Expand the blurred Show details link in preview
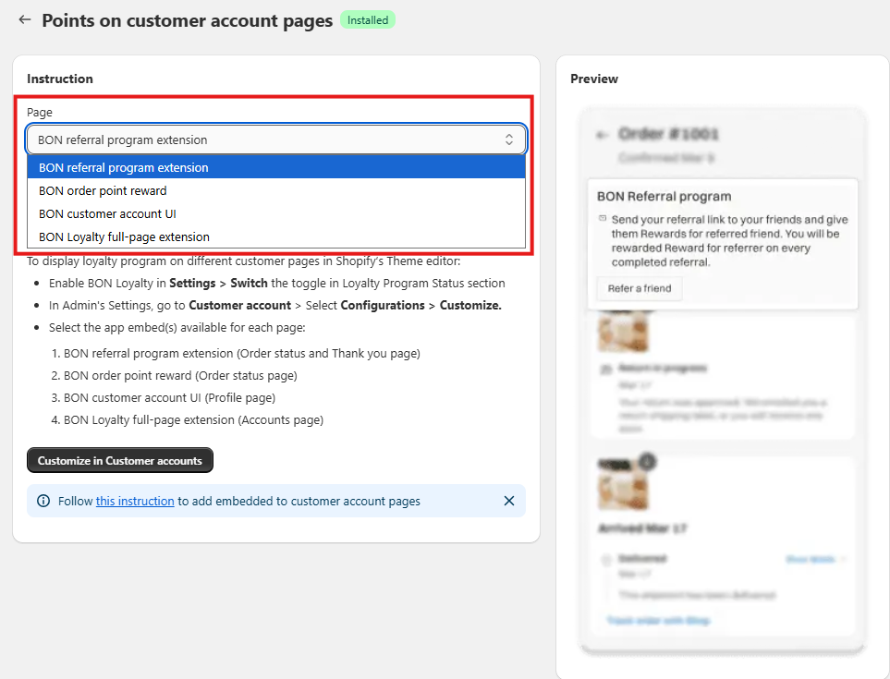The image size is (890, 679). tap(815, 559)
